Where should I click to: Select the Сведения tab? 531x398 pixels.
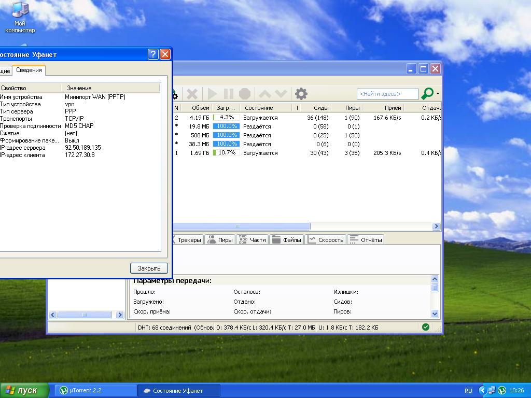pyautogui.click(x=29, y=70)
